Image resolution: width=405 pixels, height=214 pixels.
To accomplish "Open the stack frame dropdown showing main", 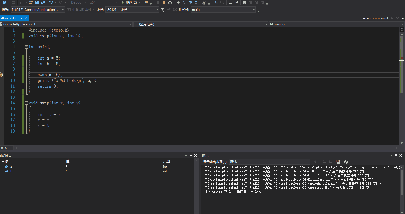I will point(223,10).
